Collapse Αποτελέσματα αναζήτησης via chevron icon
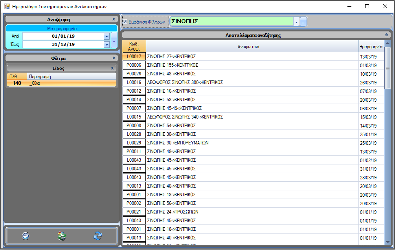Image resolution: width=395 pixels, height=250 pixels. pos(386,35)
